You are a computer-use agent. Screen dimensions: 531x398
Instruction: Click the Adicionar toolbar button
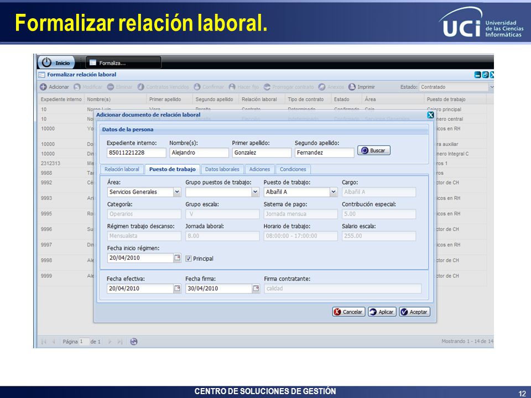55,87
